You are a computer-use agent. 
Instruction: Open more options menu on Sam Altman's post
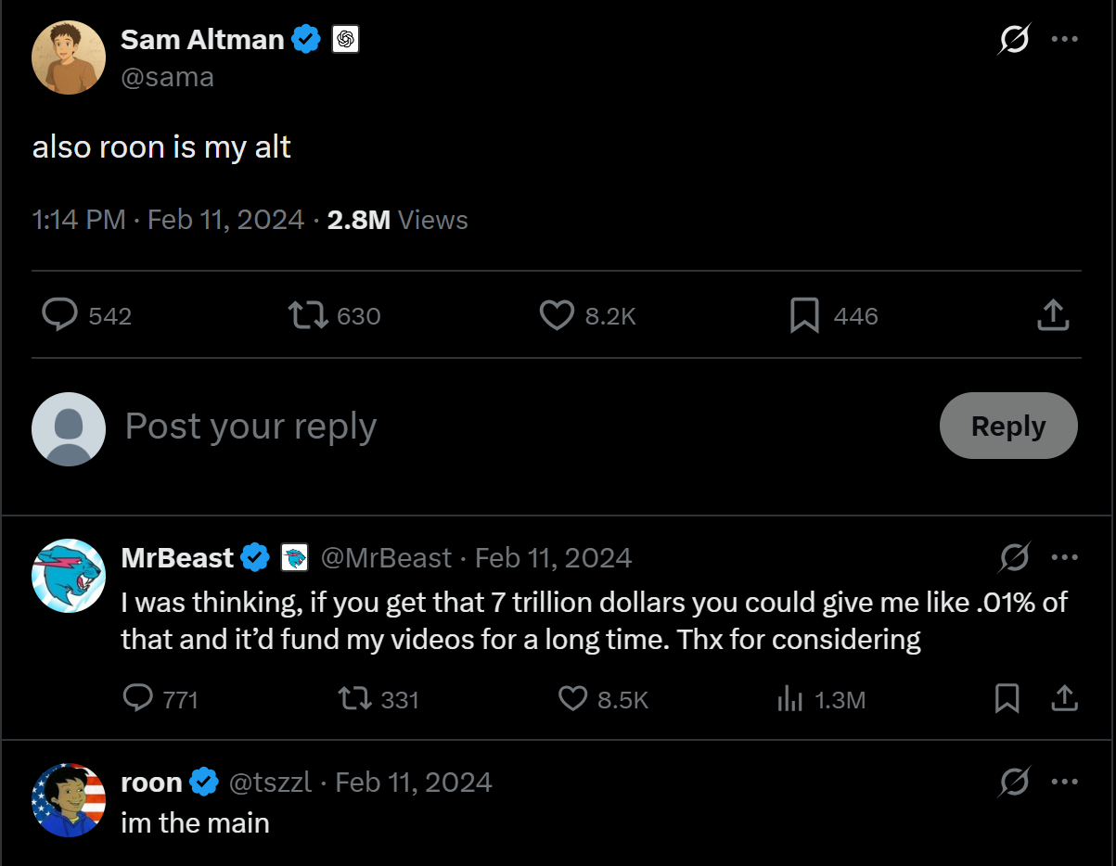[1064, 40]
